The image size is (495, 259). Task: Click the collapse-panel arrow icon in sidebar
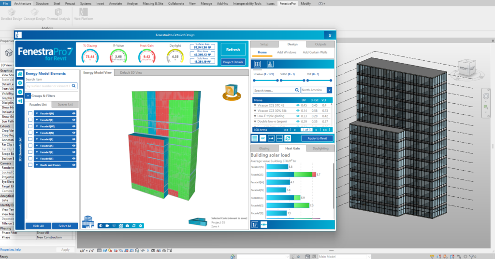20,101
